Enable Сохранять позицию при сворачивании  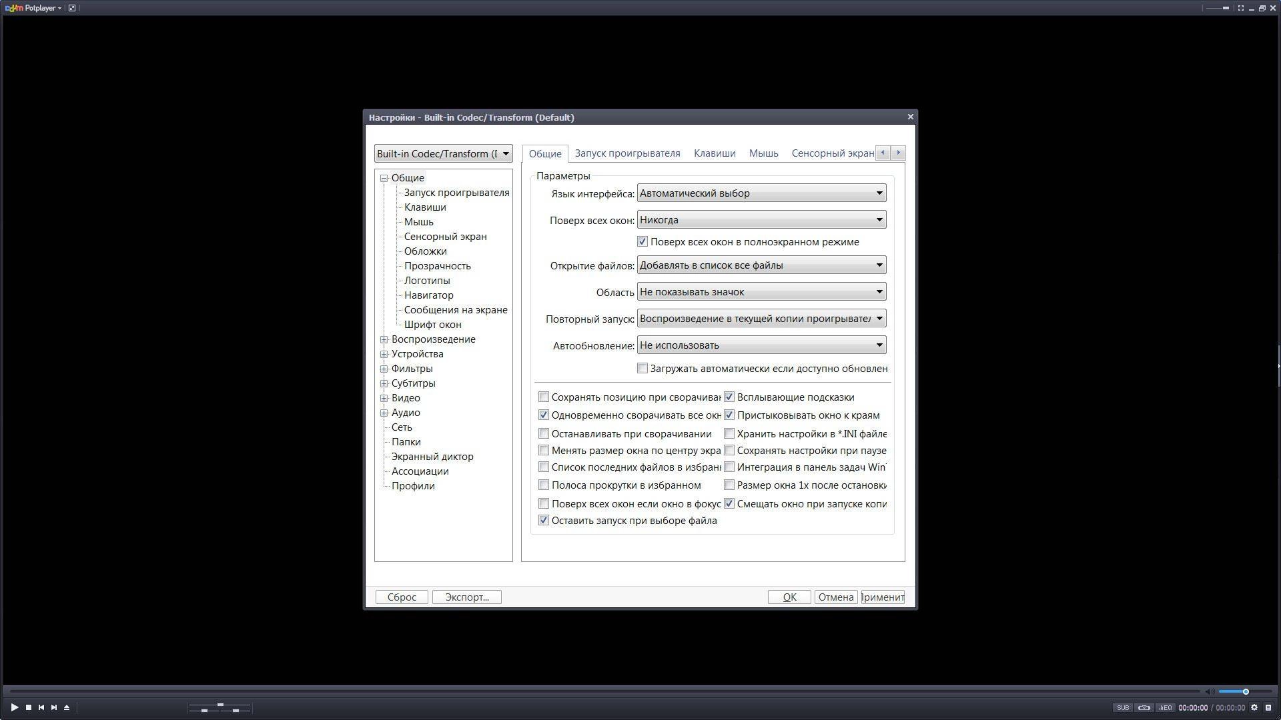[544, 397]
